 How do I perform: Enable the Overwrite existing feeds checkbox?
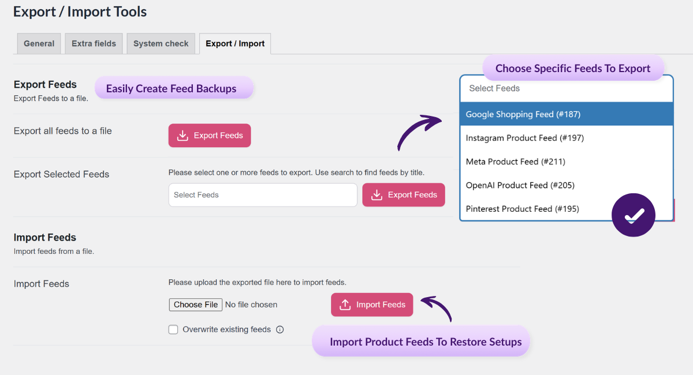173,329
